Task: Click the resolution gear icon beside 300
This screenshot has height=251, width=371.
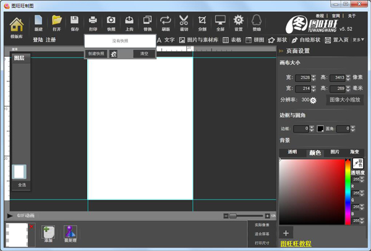Action: point(313,100)
